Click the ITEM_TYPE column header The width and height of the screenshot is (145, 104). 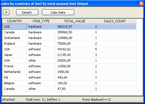[x=41, y=21]
